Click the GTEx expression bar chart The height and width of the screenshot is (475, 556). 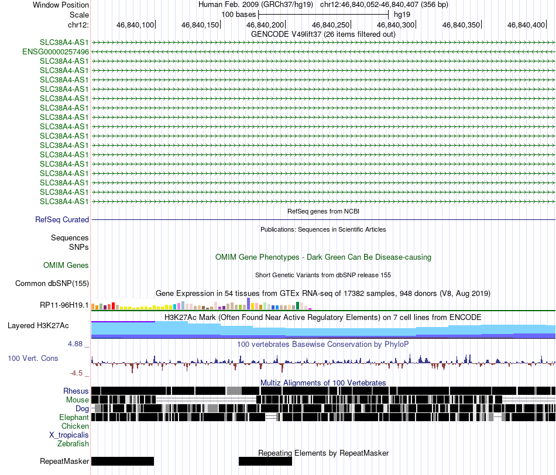(201, 305)
